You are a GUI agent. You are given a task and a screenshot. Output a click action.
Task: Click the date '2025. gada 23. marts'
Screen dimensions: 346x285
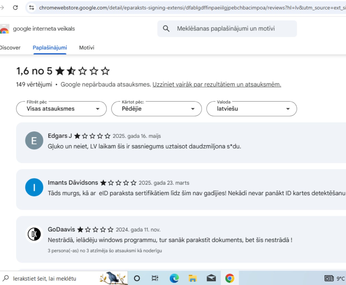point(164,183)
